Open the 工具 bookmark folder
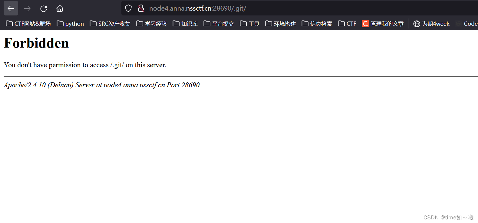Viewport: 478px width, 223px height. [x=250, y=24]
